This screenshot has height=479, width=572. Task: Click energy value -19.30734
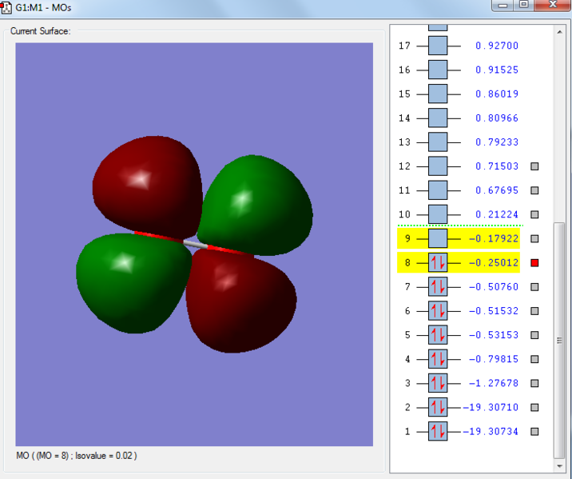pos(491,431)
